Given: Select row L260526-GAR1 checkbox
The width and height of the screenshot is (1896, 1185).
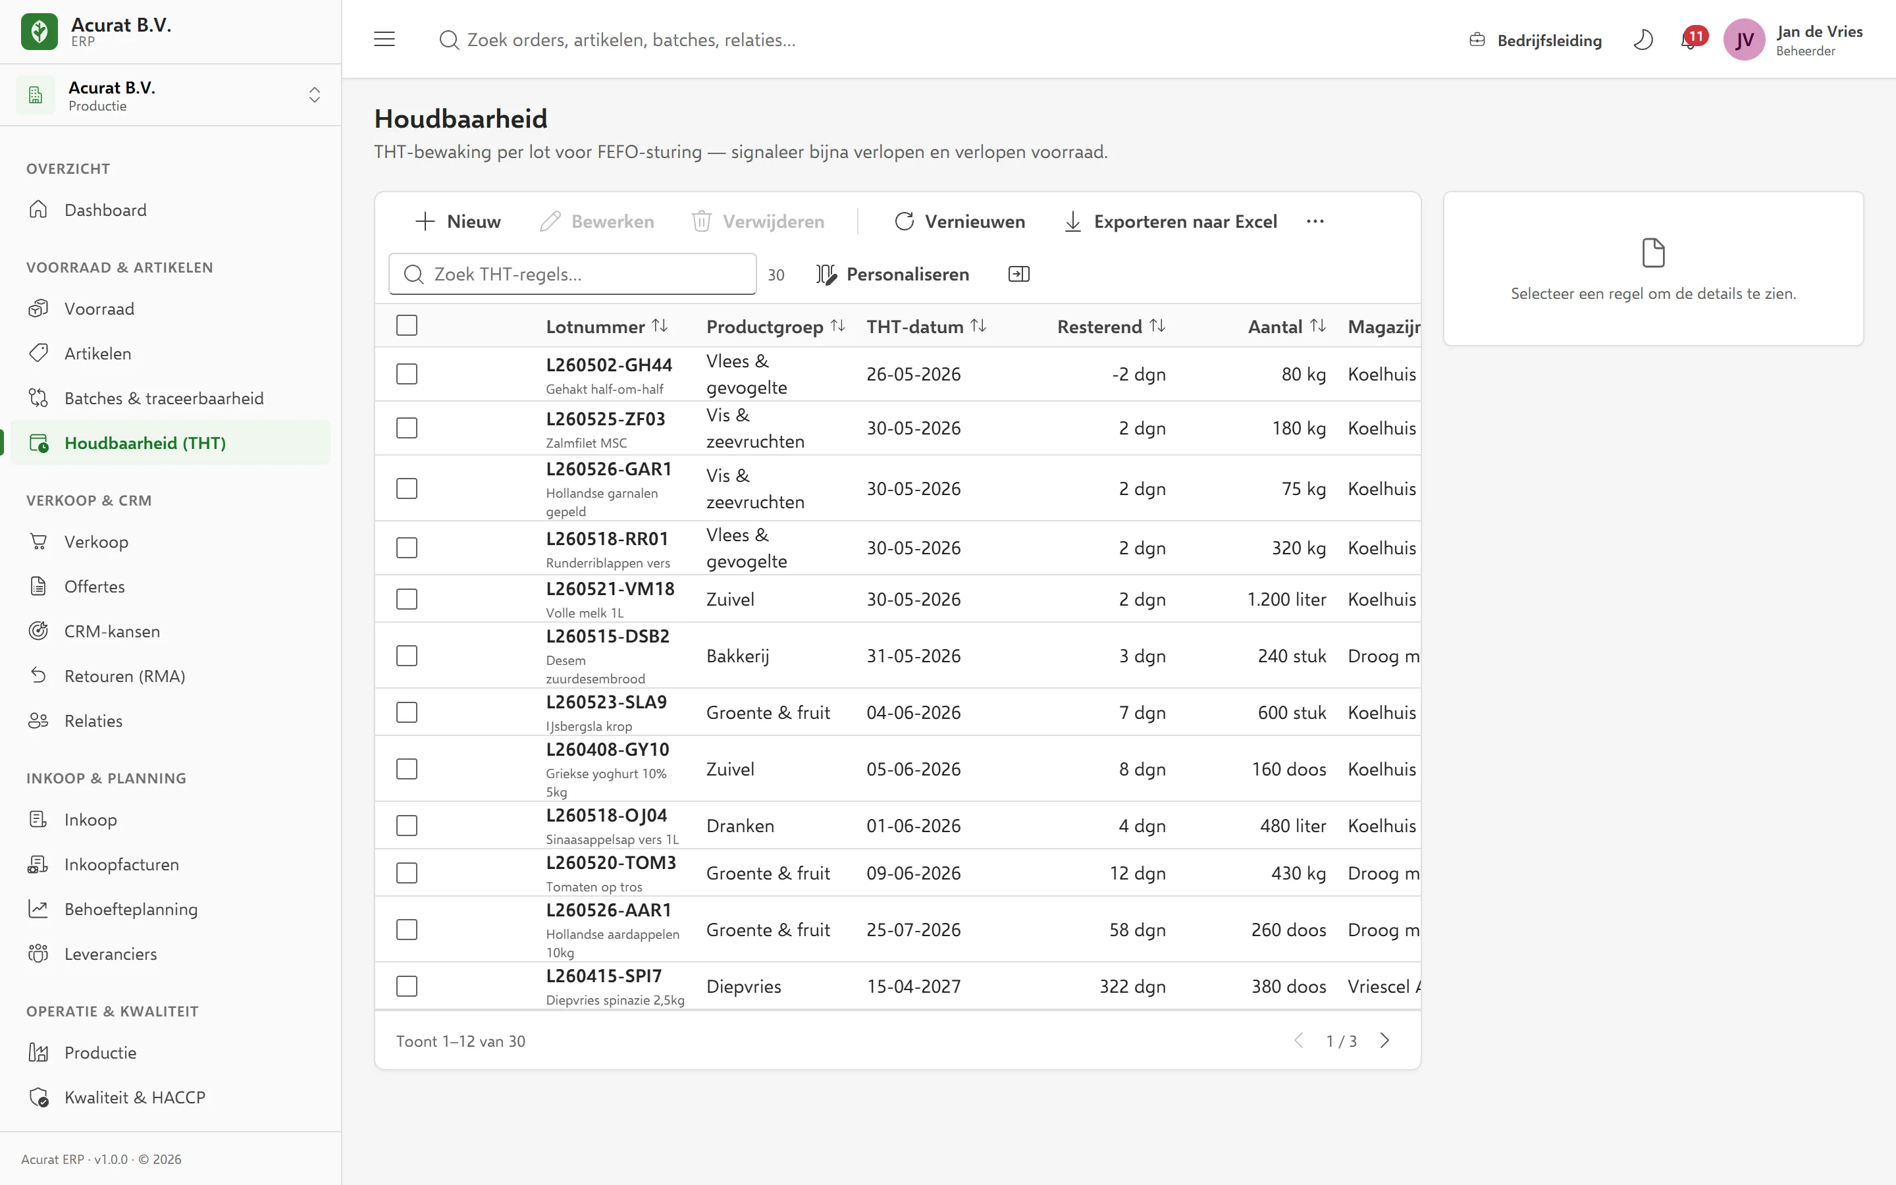Looking at the screenshot, I should click(407, 488).
